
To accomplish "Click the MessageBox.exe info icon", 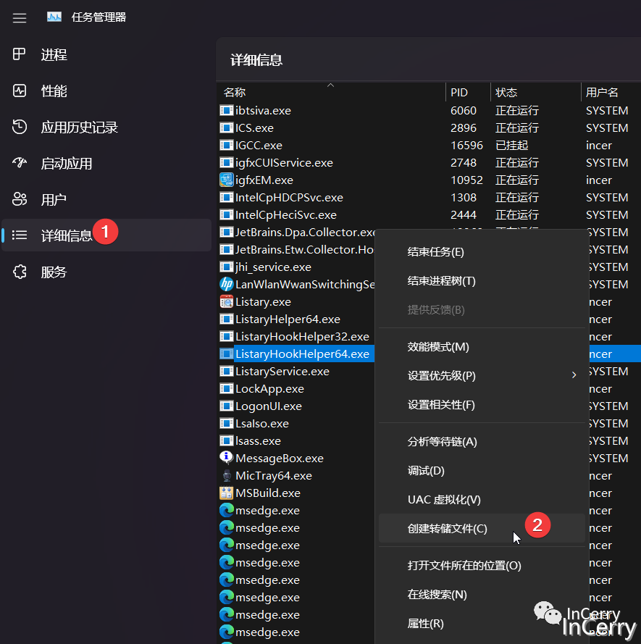I will tap(226, 458).
